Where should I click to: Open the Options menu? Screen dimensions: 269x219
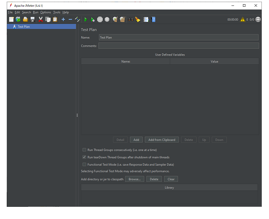[45, 12]
